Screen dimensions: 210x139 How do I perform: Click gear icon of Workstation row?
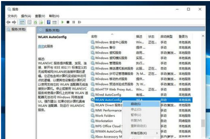[x=93, y=121]
